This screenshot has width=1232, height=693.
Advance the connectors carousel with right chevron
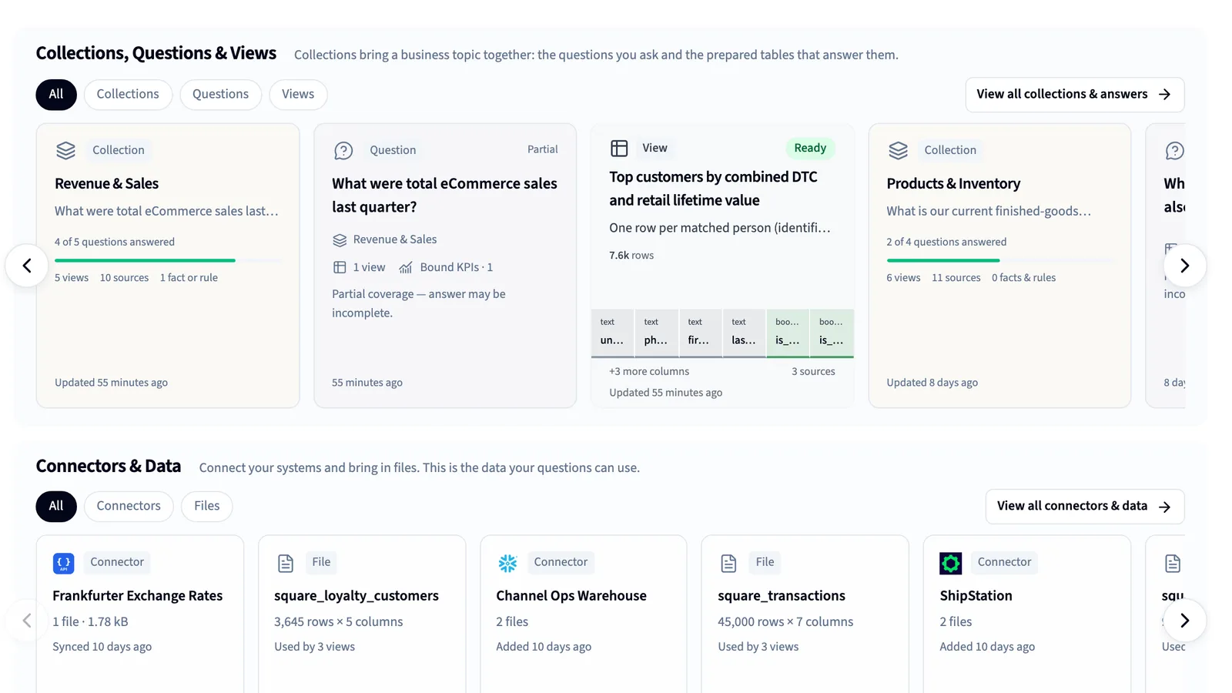click(1184, 620)
